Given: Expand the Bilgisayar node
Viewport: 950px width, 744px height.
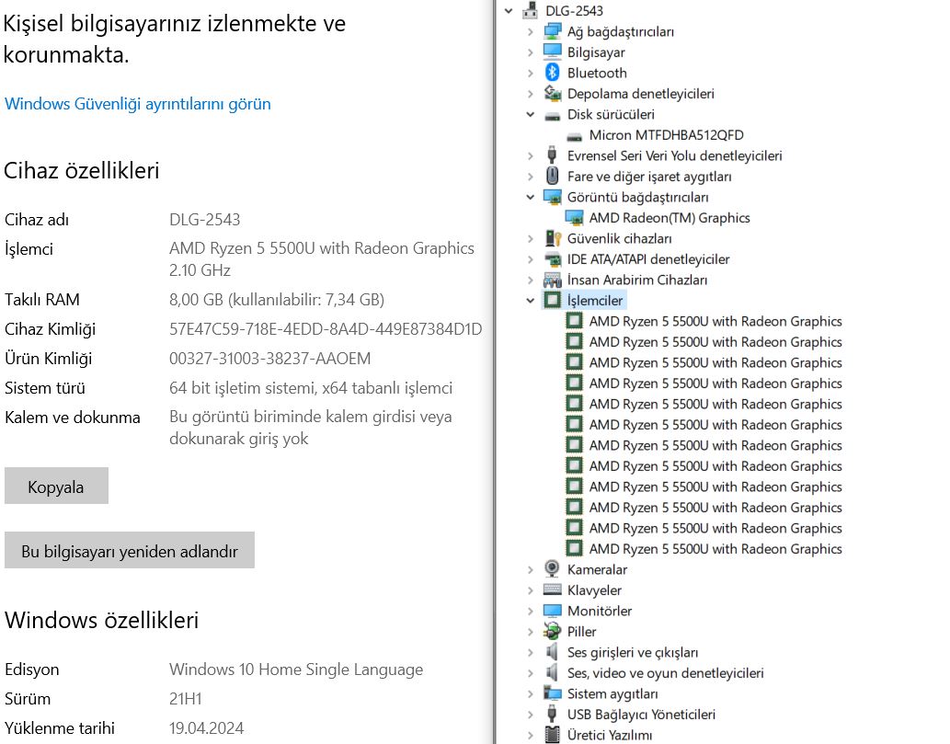Looking at the screenshot, I should pos(530,52).
